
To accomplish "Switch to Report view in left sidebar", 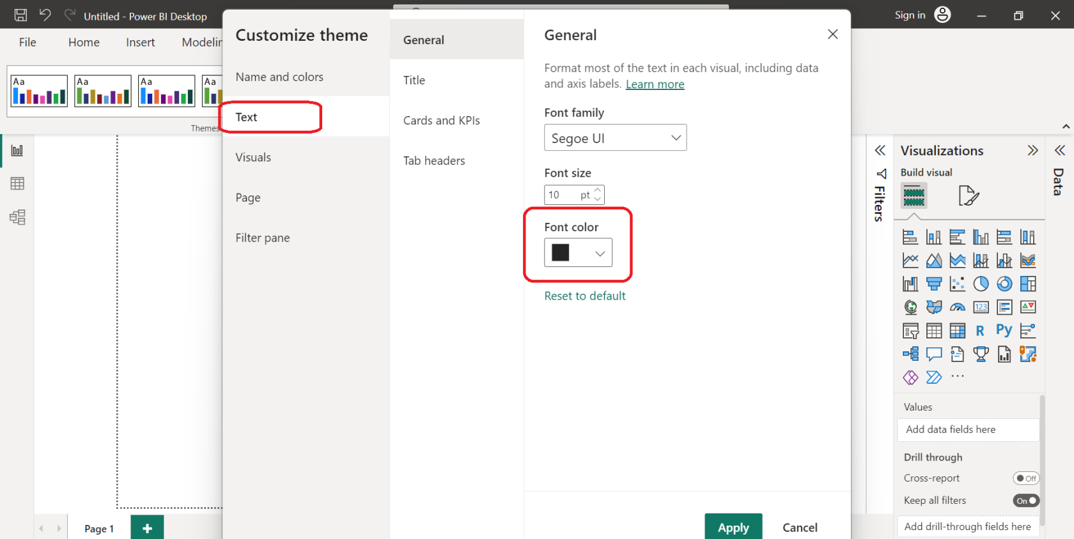I will (17, 151).
